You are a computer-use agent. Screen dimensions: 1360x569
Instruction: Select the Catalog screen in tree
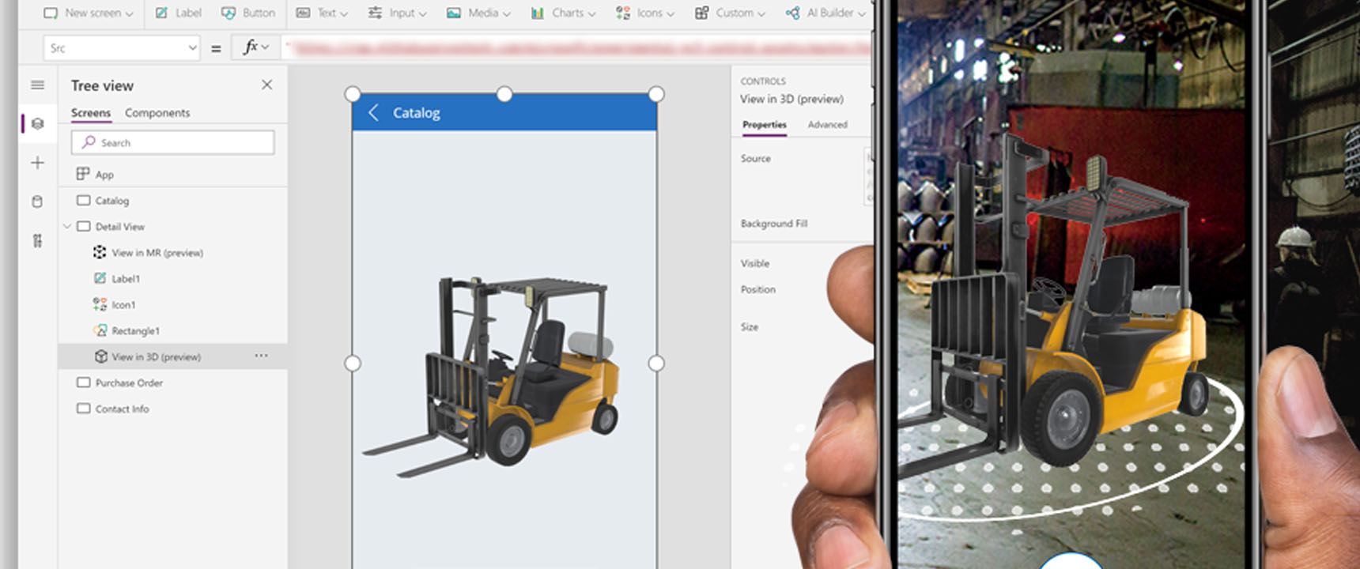click(172, 201)
